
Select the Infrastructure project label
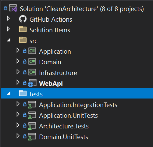pos(58,73)
